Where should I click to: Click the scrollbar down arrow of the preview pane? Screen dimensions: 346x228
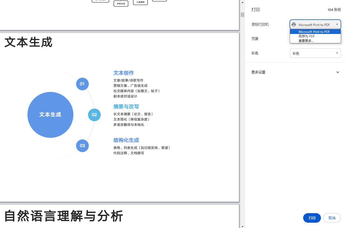coord(242,226)
